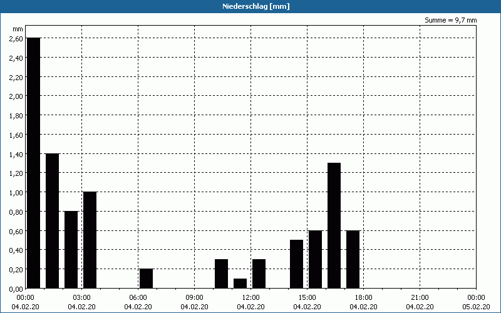Click the 1,80 y-axis value
This screenshot has height=313, width=501.
coord(16,116)
